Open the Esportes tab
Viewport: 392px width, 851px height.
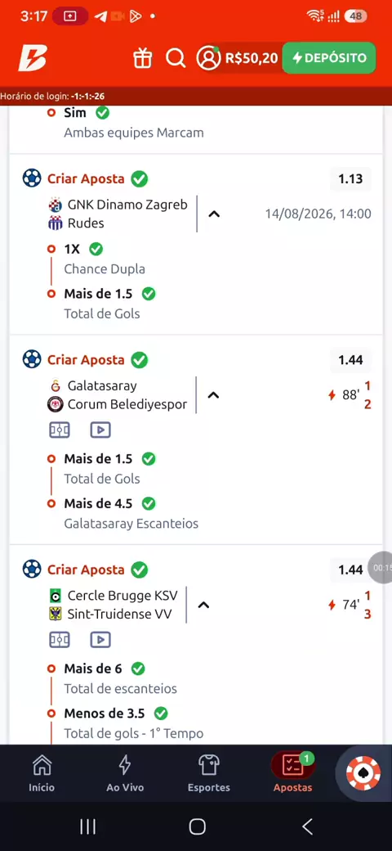coord(208,773)
